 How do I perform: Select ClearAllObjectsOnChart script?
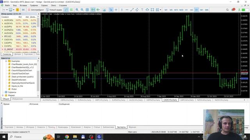tap(22, 70)
